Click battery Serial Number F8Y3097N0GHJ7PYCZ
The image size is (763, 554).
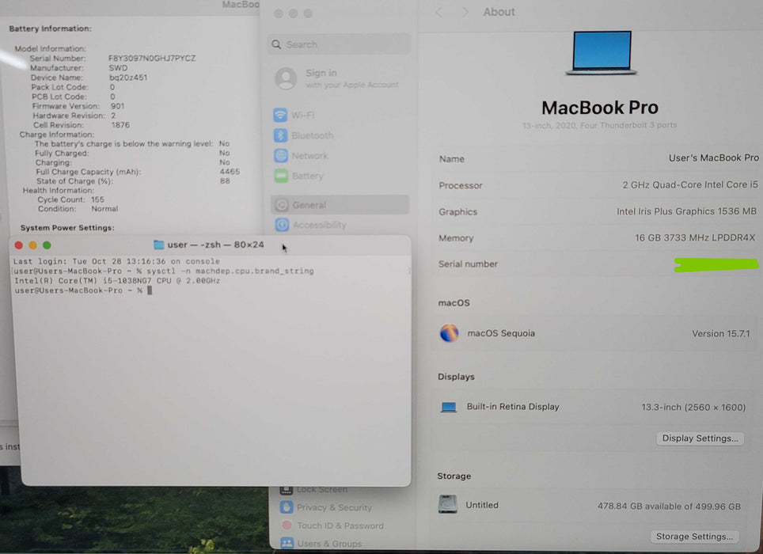[152, 59]
